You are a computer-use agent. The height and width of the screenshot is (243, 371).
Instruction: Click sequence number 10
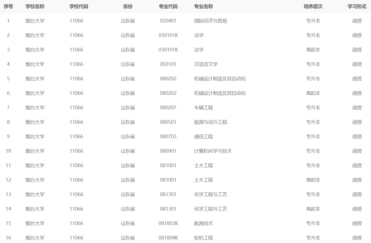(x=9, y=151)
